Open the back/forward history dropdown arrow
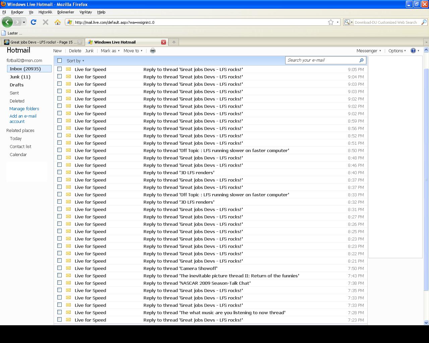The width and height of the screenshot is (429, 343). point(24,22)
